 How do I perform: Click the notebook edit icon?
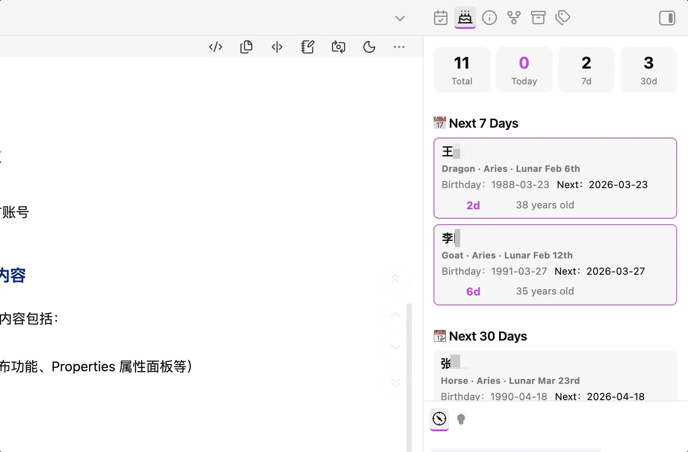coord(308,47)
